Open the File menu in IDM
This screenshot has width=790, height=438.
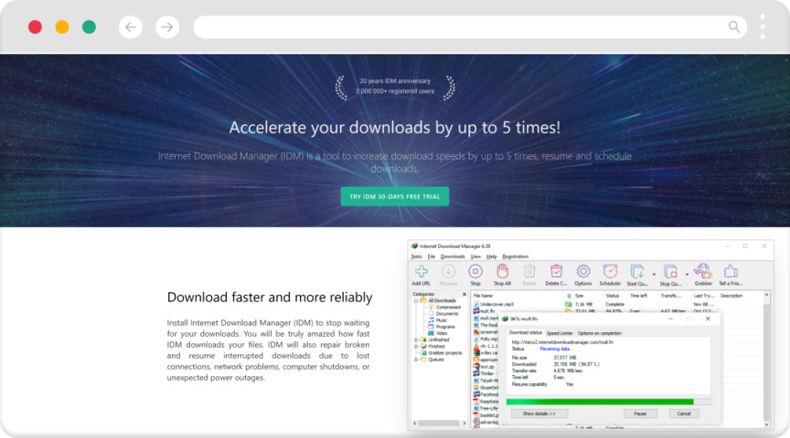(432, 256)
